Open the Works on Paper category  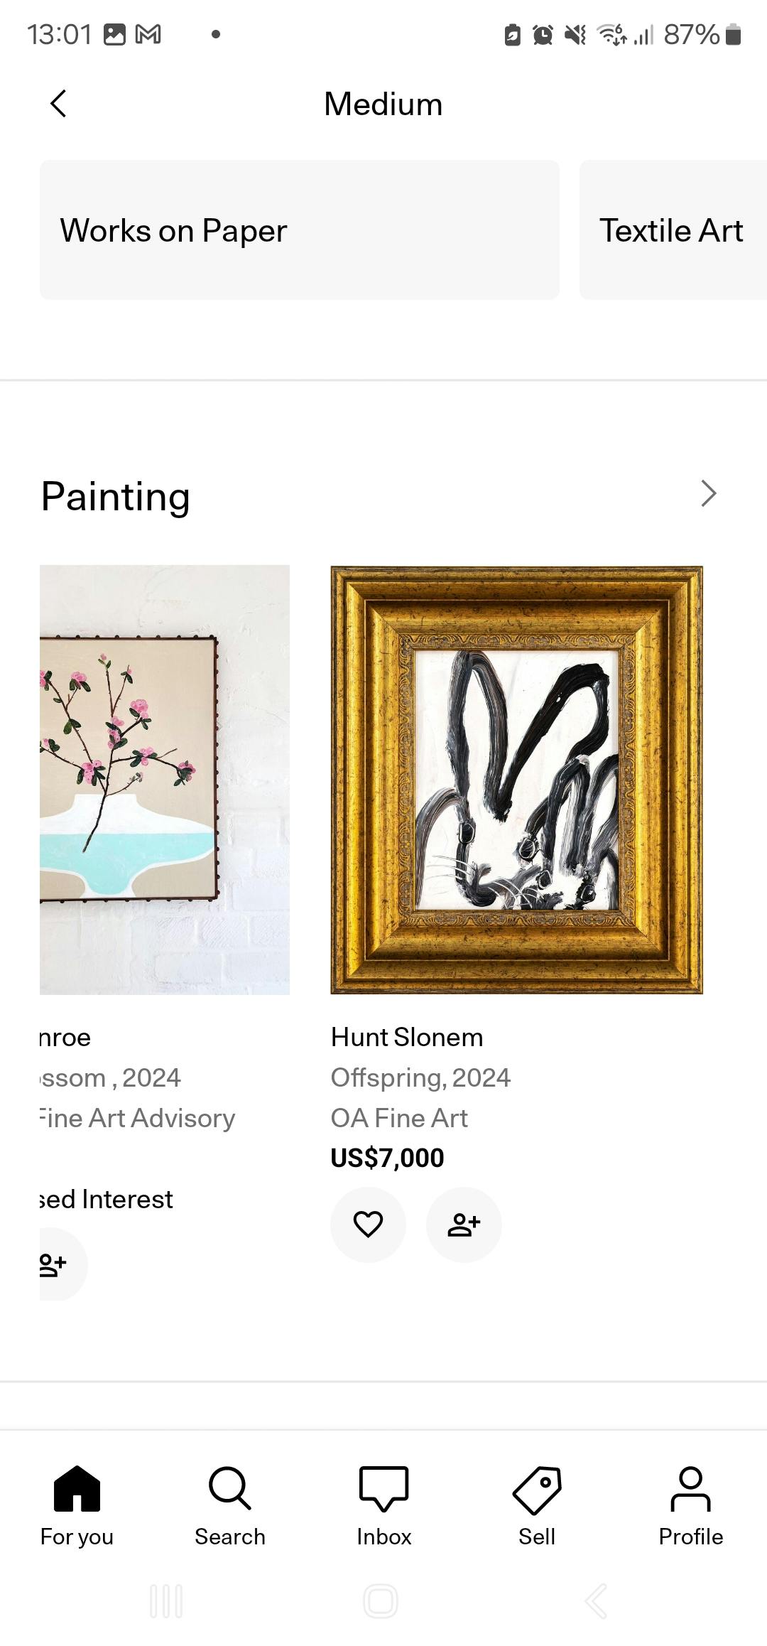pos(299,230)
